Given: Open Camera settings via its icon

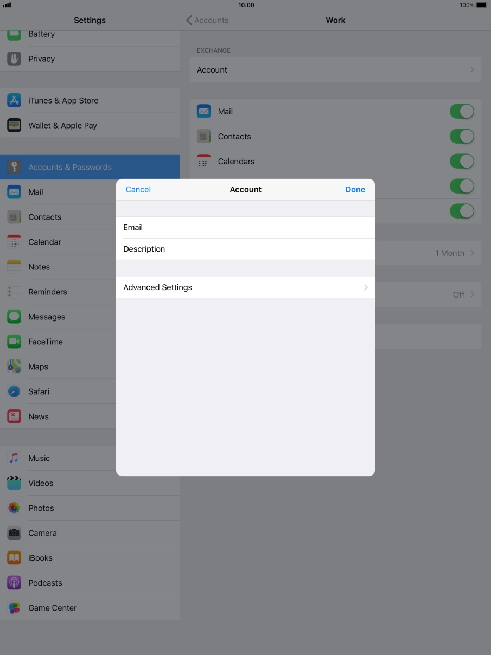Looking at the screenshot, I should click(x=14, y=532).
